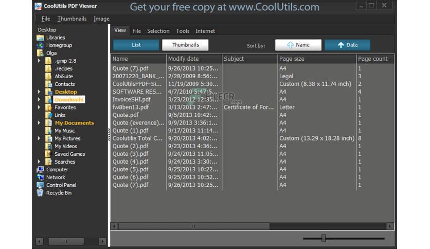Screen dimensions: 430x249
Task: Open the Thumbnails menu in menu bar
Action: [x=72, y=19]
